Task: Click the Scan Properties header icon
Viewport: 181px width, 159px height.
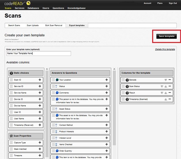Action: coord(11,136)
